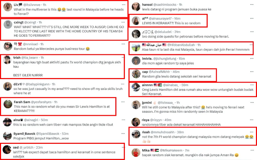Open Mika's profile avatar
The width and height of the screenshot is (257, 160).
[x=136, y=152]
